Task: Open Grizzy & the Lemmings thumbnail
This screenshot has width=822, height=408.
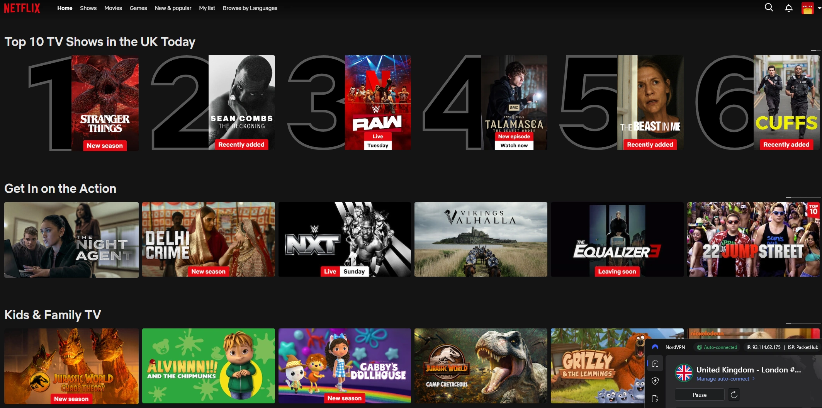Action: tap(598, 366)
